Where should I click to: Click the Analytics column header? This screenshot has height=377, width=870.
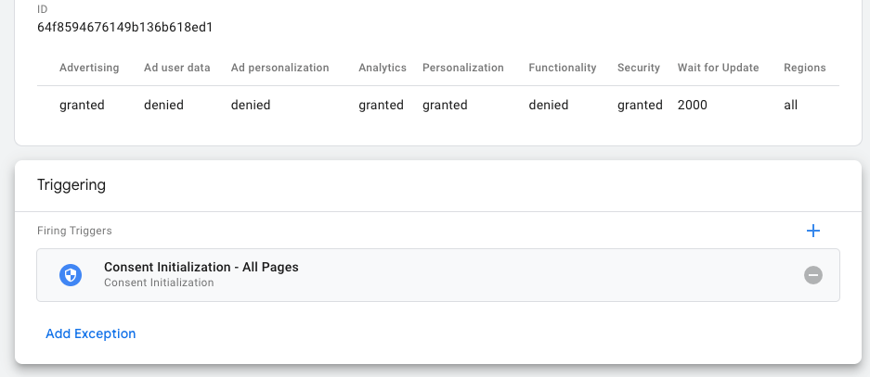[383, 68]
